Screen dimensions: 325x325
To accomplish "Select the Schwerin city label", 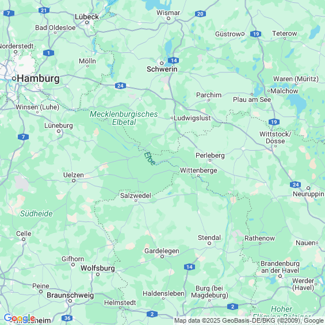I will coord(162,69).
